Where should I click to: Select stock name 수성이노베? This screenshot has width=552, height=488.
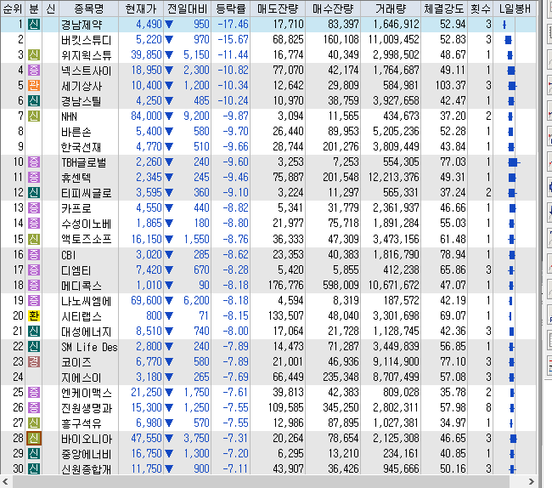pyautogui.click(x=87, y=224)
